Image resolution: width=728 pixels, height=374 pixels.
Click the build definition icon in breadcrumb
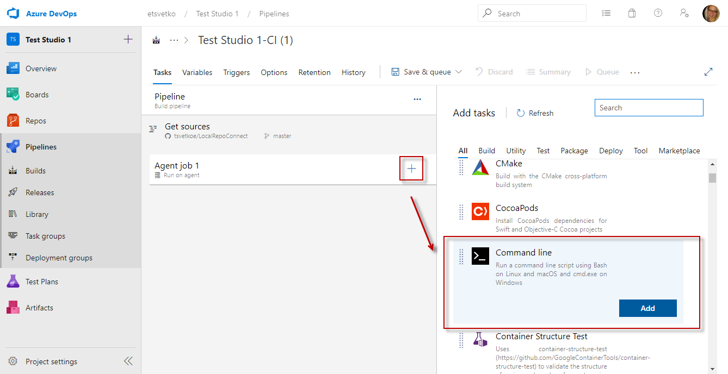click(x=157, y=40)
